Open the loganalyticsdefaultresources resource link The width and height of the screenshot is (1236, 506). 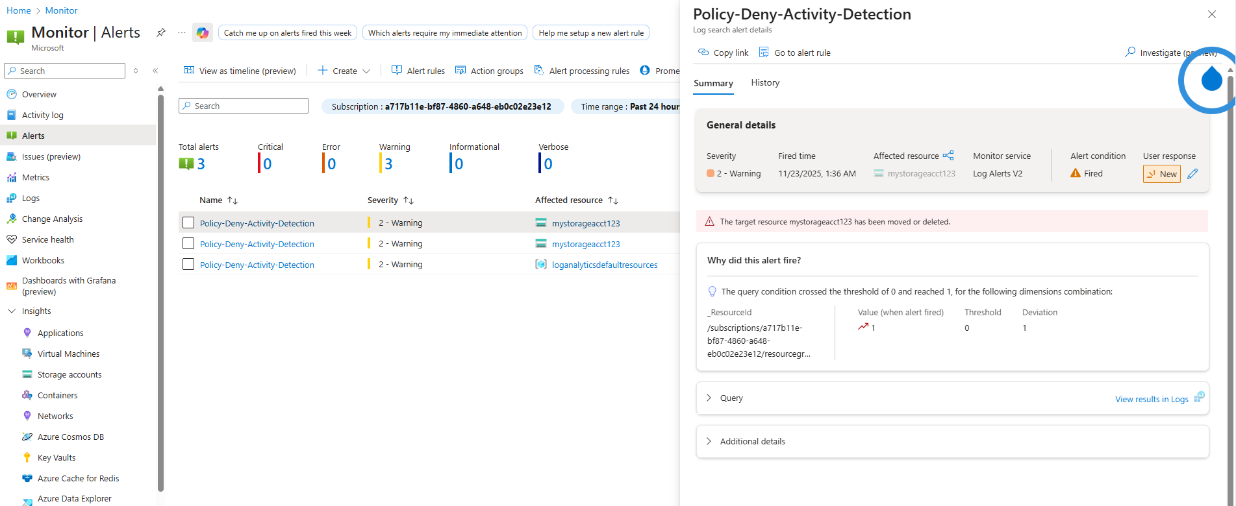click(605, 265)
